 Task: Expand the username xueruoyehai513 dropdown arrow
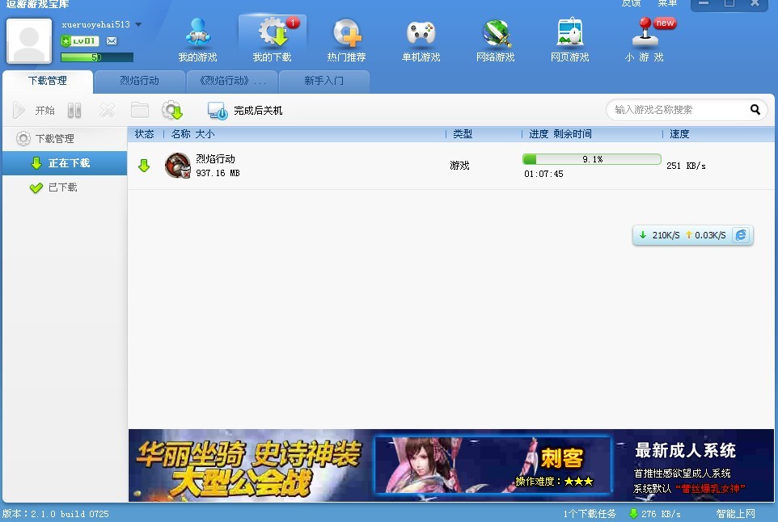pos(138,24)
